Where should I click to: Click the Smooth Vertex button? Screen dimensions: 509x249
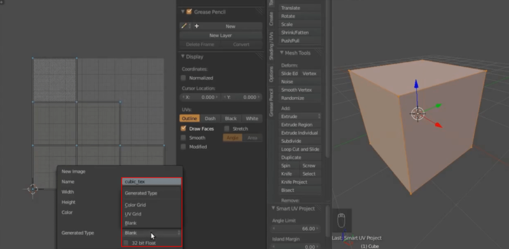[x=300, y=90]
